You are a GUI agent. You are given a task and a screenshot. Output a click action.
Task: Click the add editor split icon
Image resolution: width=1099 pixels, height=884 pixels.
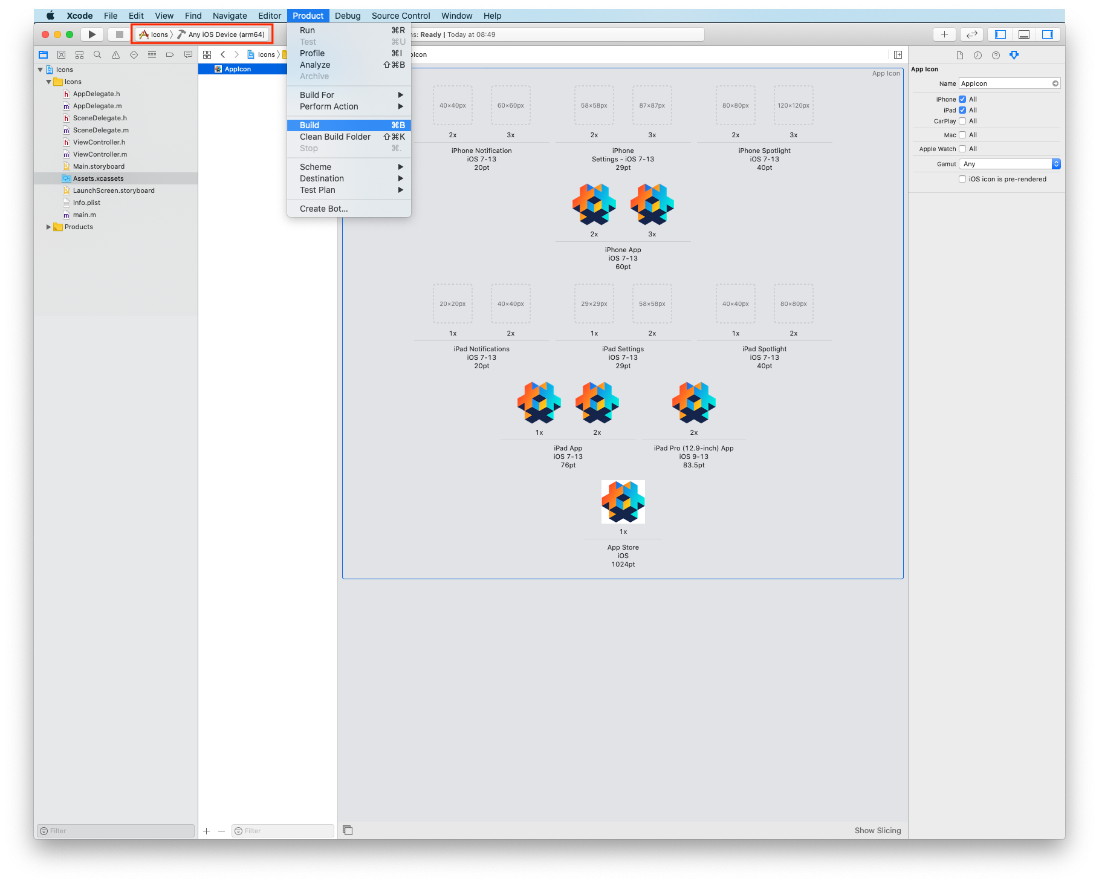[x=898, y=54]
